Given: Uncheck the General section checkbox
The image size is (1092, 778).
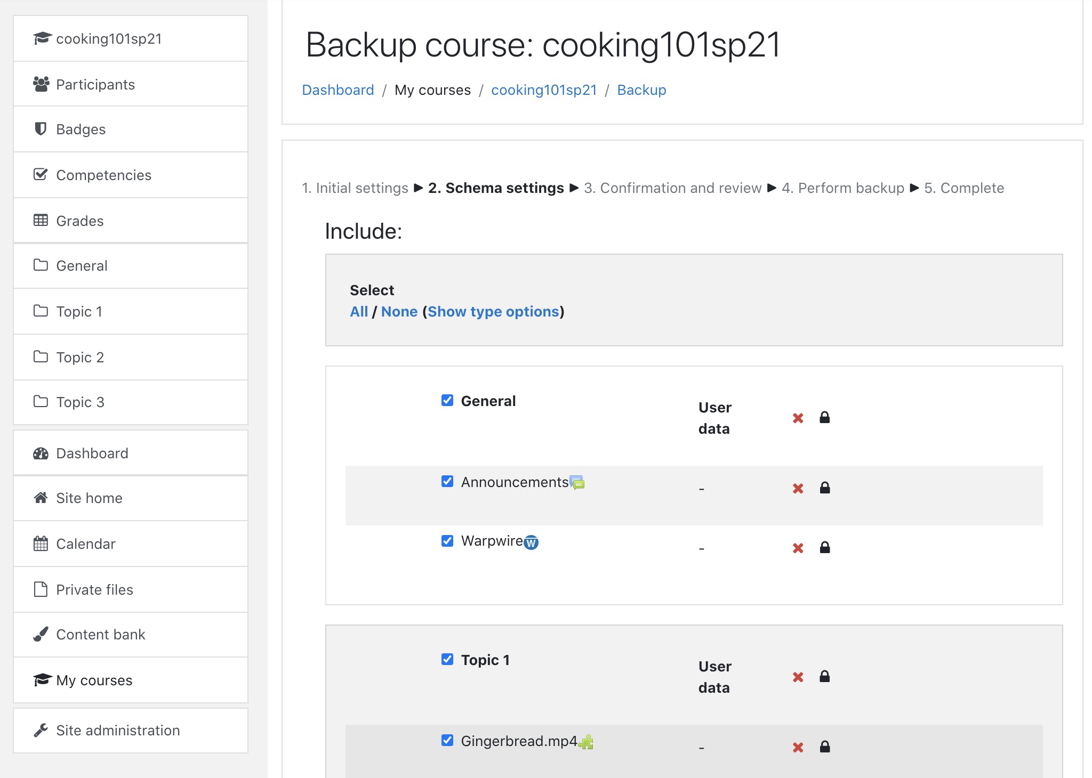Looking at the screenshot, I should [447, 400].
